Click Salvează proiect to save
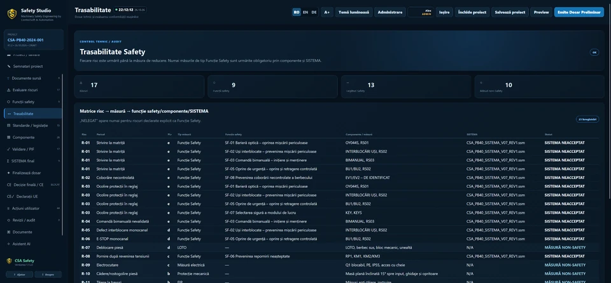The image size is (611, 283). (x=510, y=12)
